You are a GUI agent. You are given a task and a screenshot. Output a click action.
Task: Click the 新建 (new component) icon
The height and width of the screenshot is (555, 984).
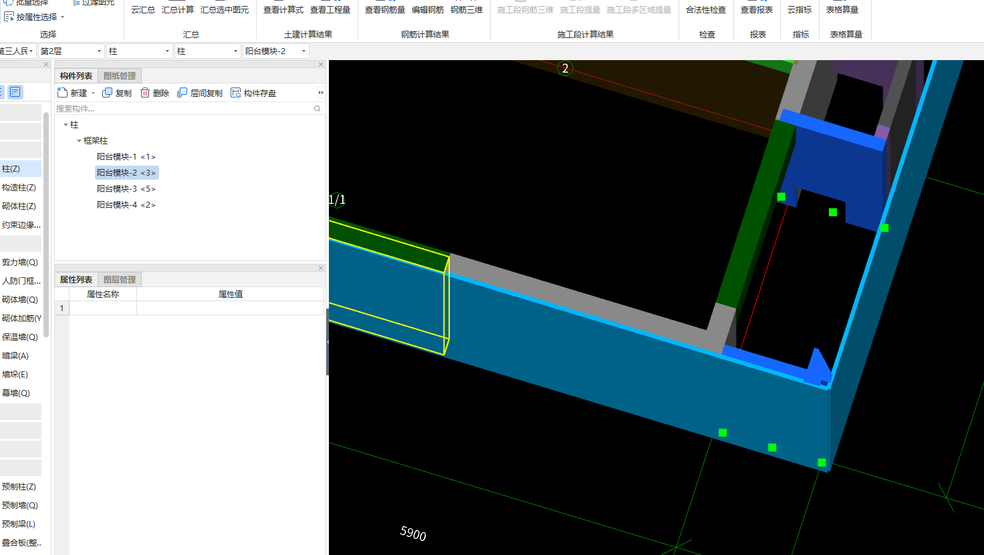coord(63,93)
